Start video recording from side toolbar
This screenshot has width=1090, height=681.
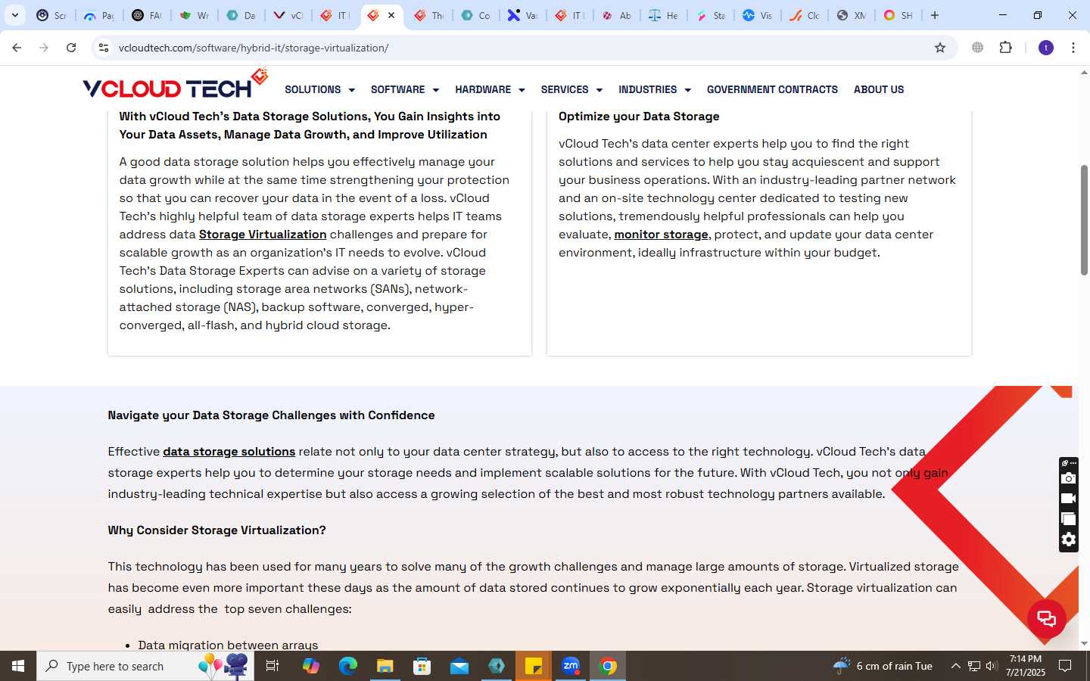(x=1068, y=499)
